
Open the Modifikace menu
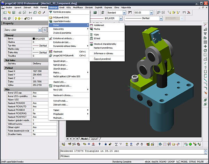pyautogui.click(x=78, y=8)
